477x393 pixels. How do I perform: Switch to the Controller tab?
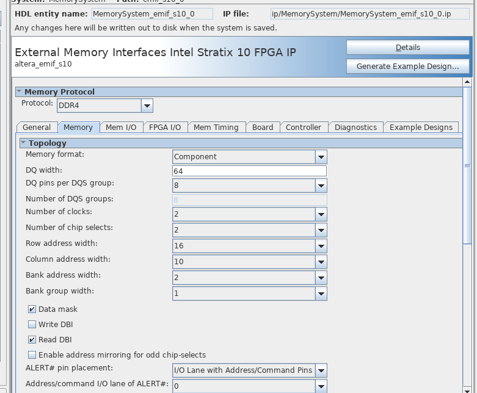(x=304, y=128)
